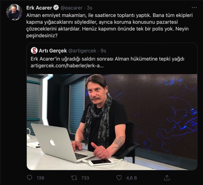The width and height of the screenshot is (203, 185).
Task: Open the @eacarer handle link
Action: [71, 8]
